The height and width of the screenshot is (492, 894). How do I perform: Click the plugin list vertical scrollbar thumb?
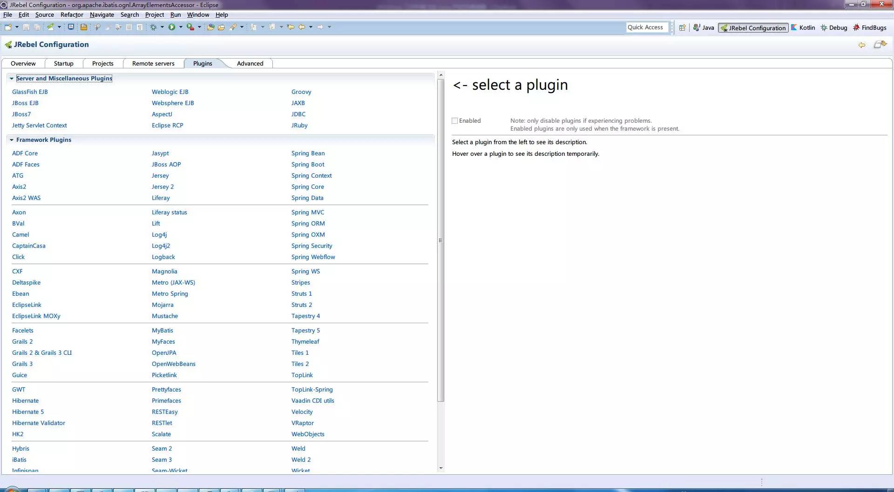point(441,240)
